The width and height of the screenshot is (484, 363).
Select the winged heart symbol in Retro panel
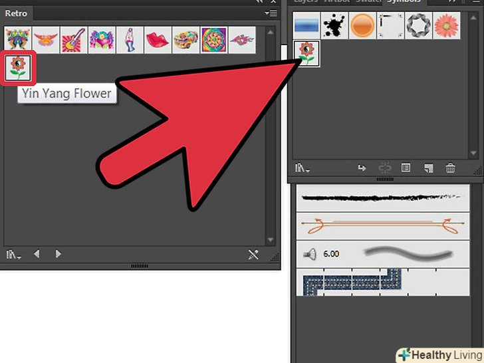(46, 40)
